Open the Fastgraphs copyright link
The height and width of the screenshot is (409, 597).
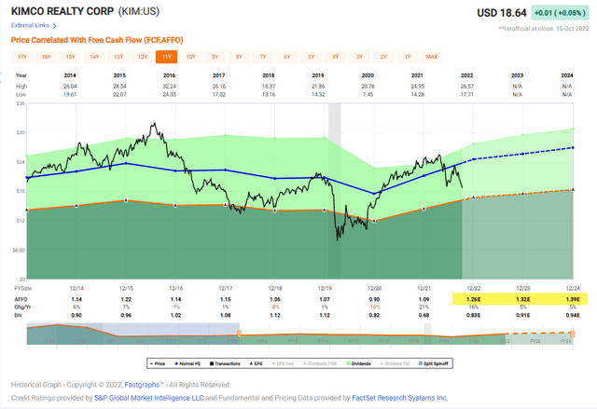[x=144, y=385]
